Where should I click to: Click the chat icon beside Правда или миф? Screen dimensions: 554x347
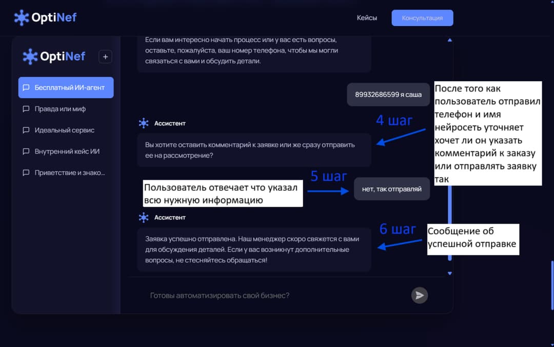click(x=26, y=109)
